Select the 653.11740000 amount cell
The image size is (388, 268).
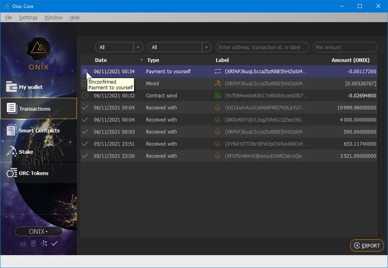360,144
